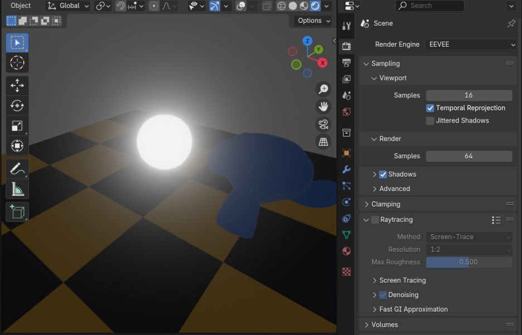Screen dimensions: 522x335
Task: Open the Modifiers properties tab
Action: (x=346, y=169)
